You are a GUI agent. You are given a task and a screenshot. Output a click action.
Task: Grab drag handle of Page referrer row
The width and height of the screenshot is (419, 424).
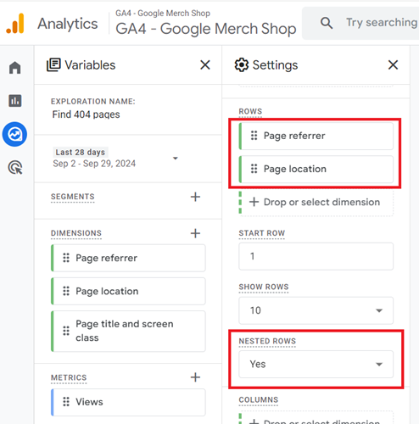click(x=254, y=136)
